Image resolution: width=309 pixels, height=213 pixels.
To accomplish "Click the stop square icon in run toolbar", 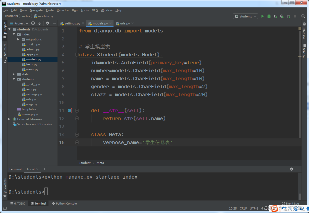I will point(295,16).
